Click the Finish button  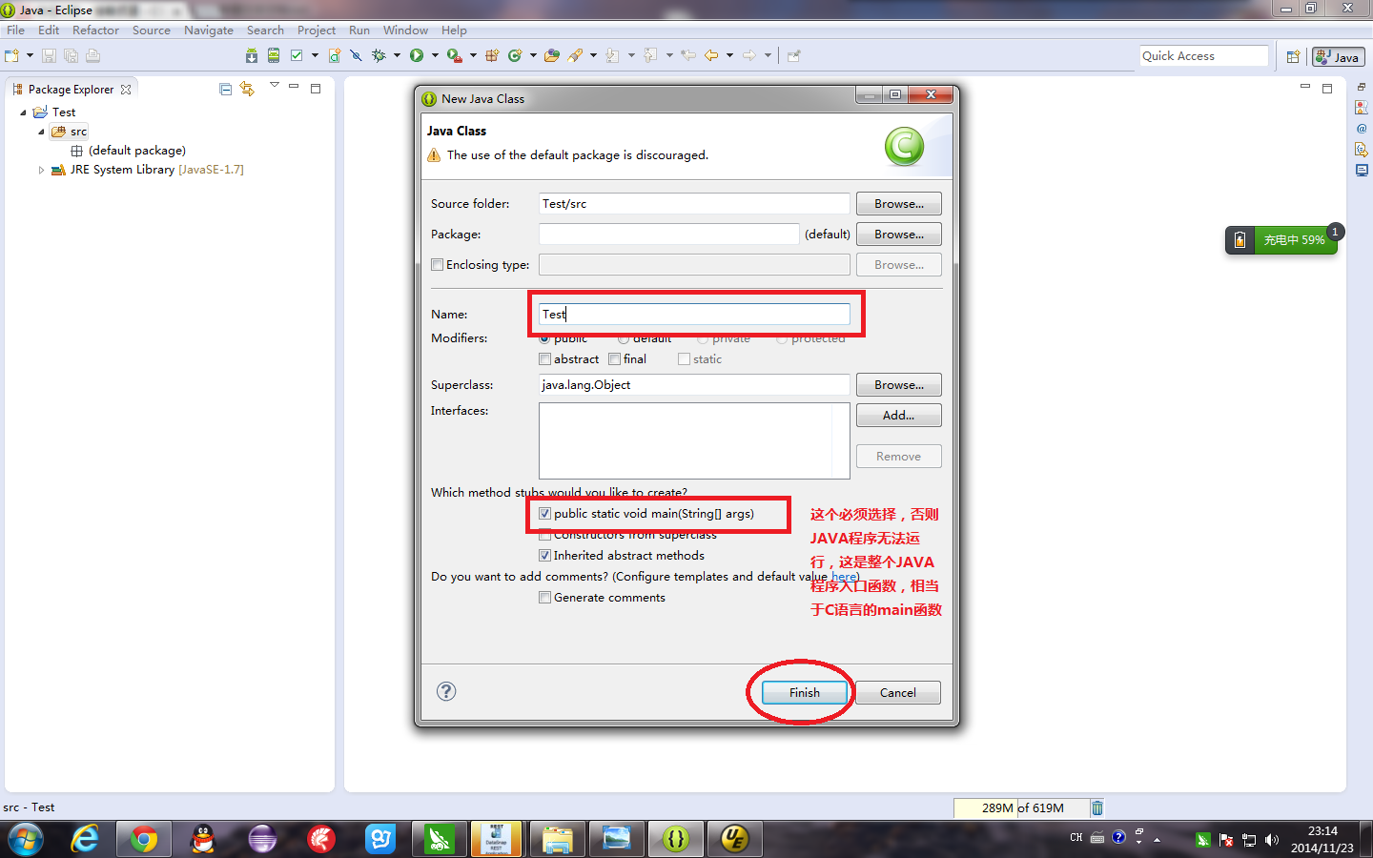[804, 693]
